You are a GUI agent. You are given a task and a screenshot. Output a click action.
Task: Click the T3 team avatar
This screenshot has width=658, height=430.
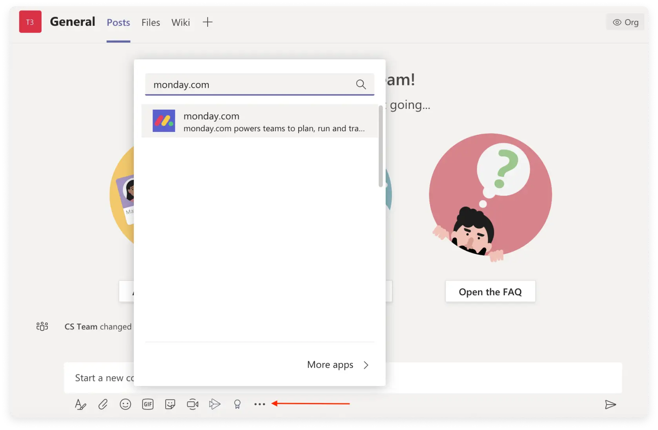pyautogui.click(x=30, y=22)
